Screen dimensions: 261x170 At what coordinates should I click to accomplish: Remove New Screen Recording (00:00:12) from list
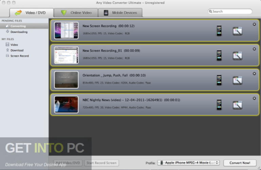pos(254,24)
